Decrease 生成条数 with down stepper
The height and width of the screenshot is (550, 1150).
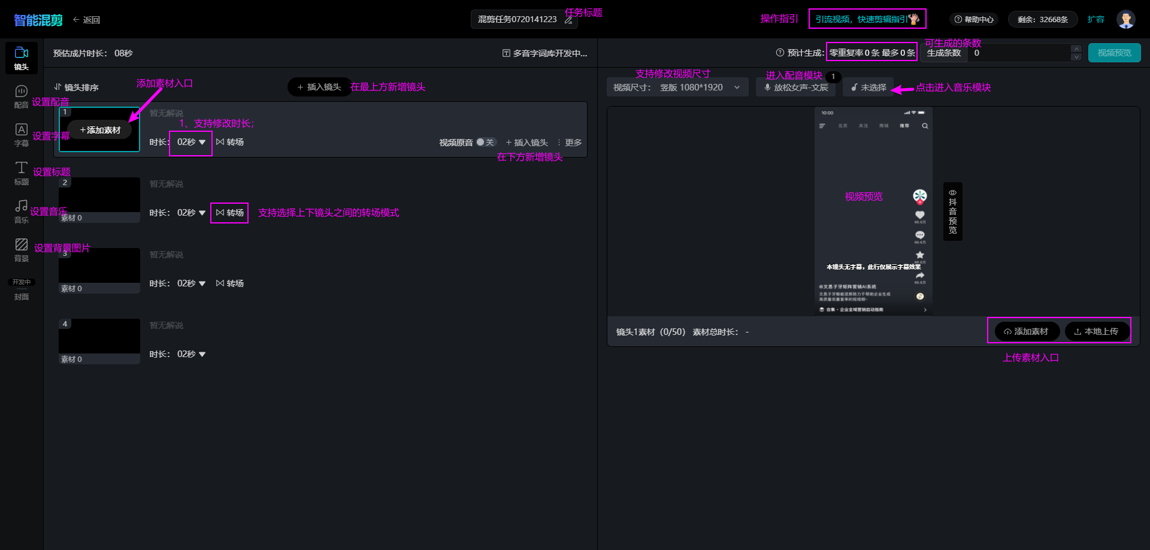pos(1076,57)
